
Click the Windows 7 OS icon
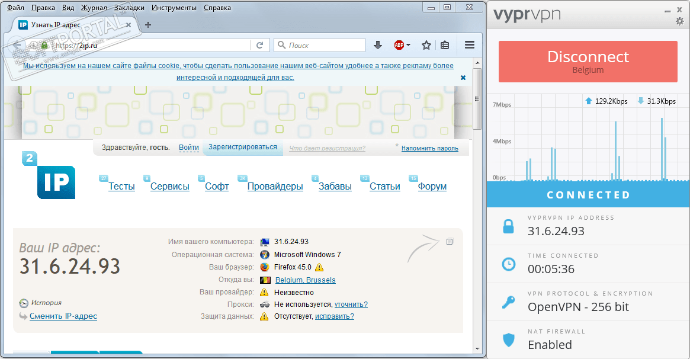pyautogui.click(x=265, y=254)
